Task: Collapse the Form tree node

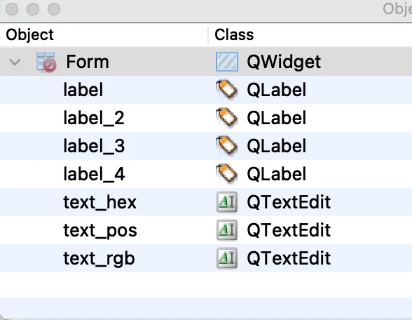Action: point(15,62)
